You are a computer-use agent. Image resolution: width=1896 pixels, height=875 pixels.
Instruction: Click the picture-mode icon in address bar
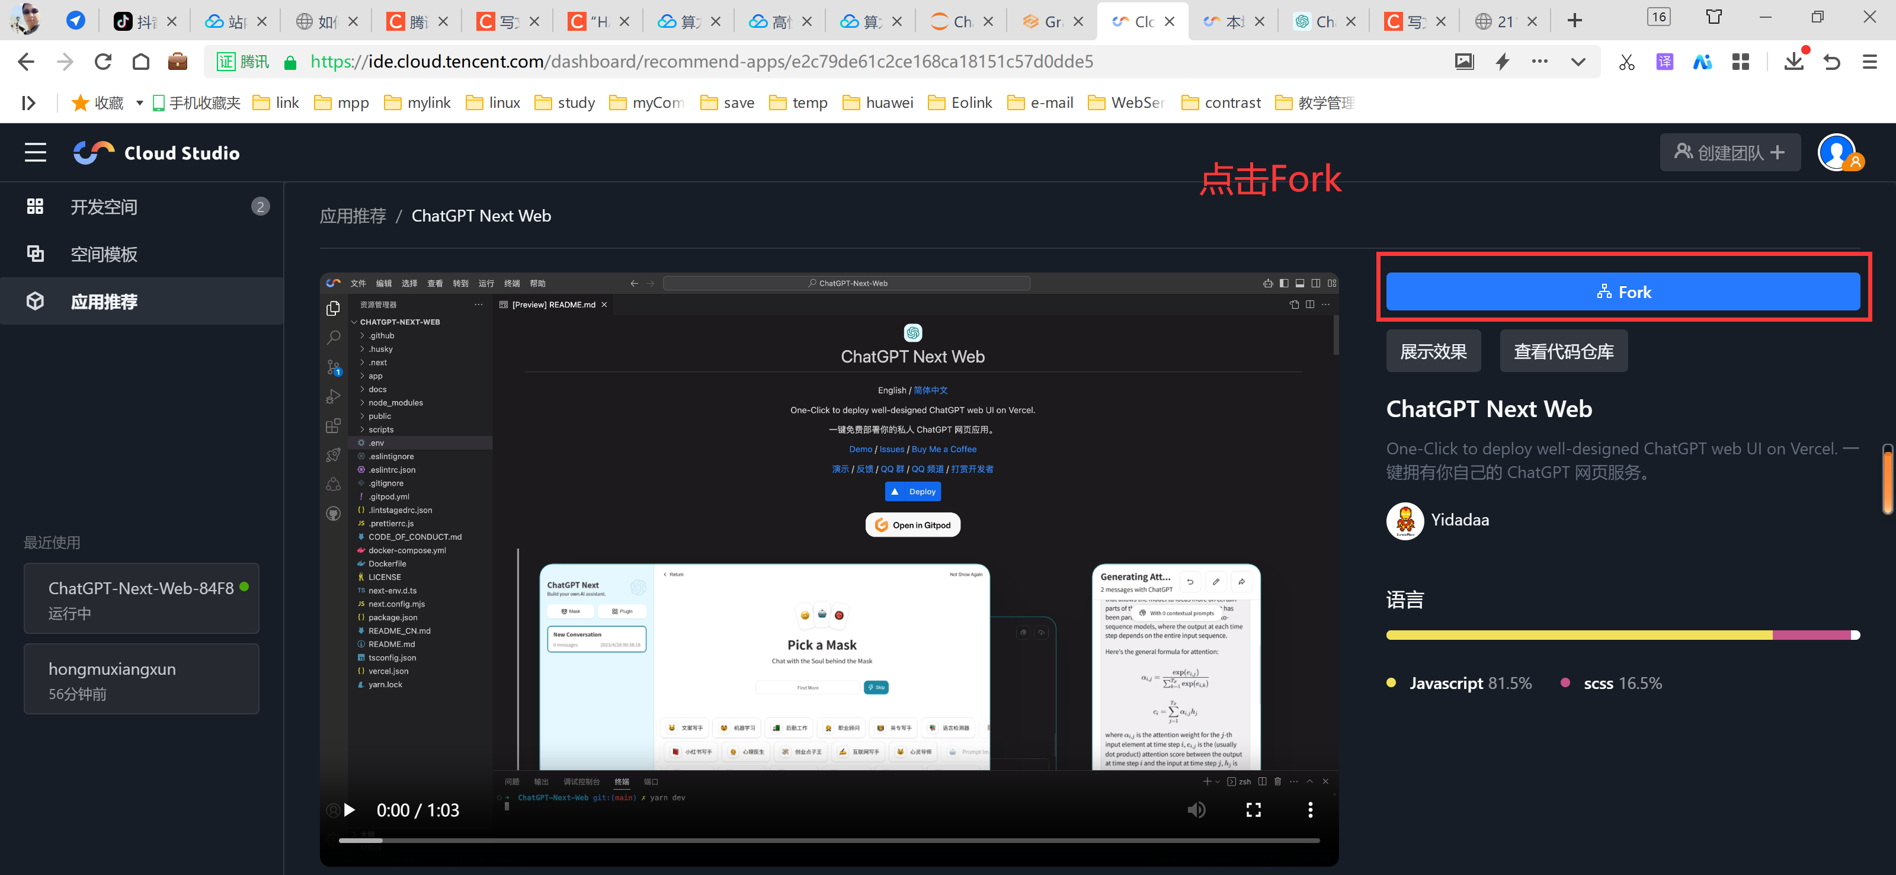(1465, 62)
